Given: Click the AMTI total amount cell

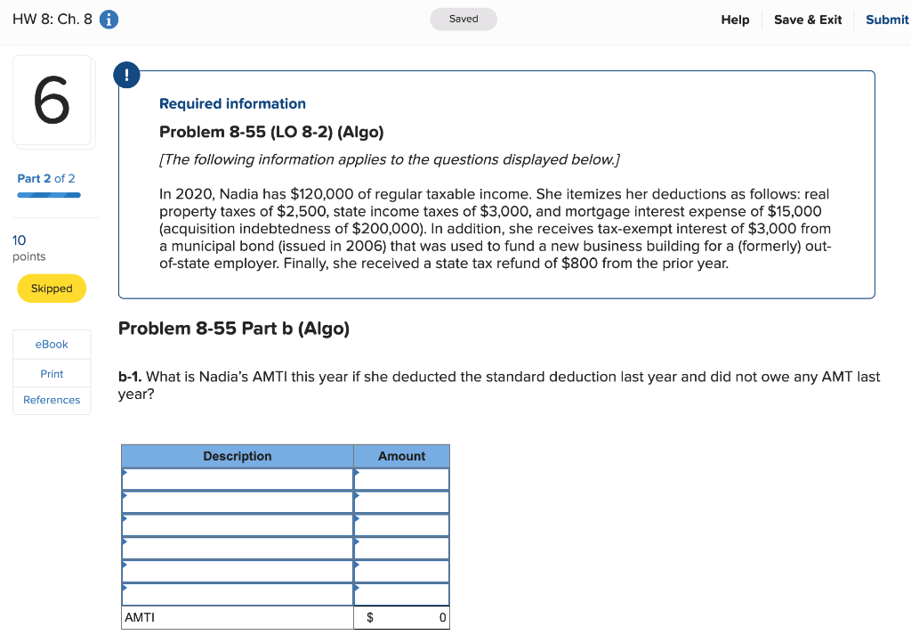Looking at the screenshot, I should click(401, 617).
